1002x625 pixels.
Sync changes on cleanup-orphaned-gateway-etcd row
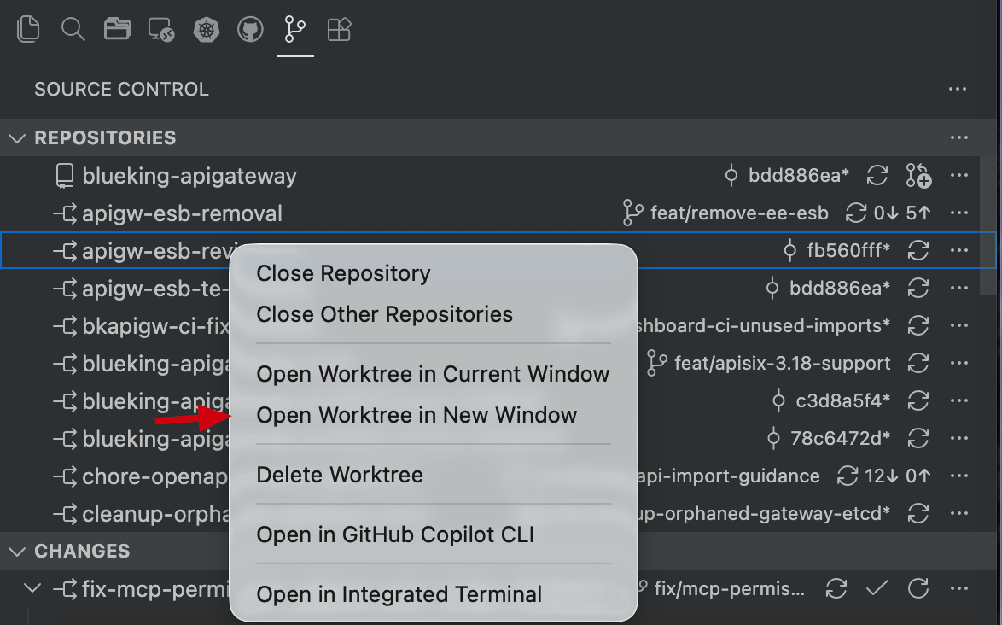pos(918,513)
